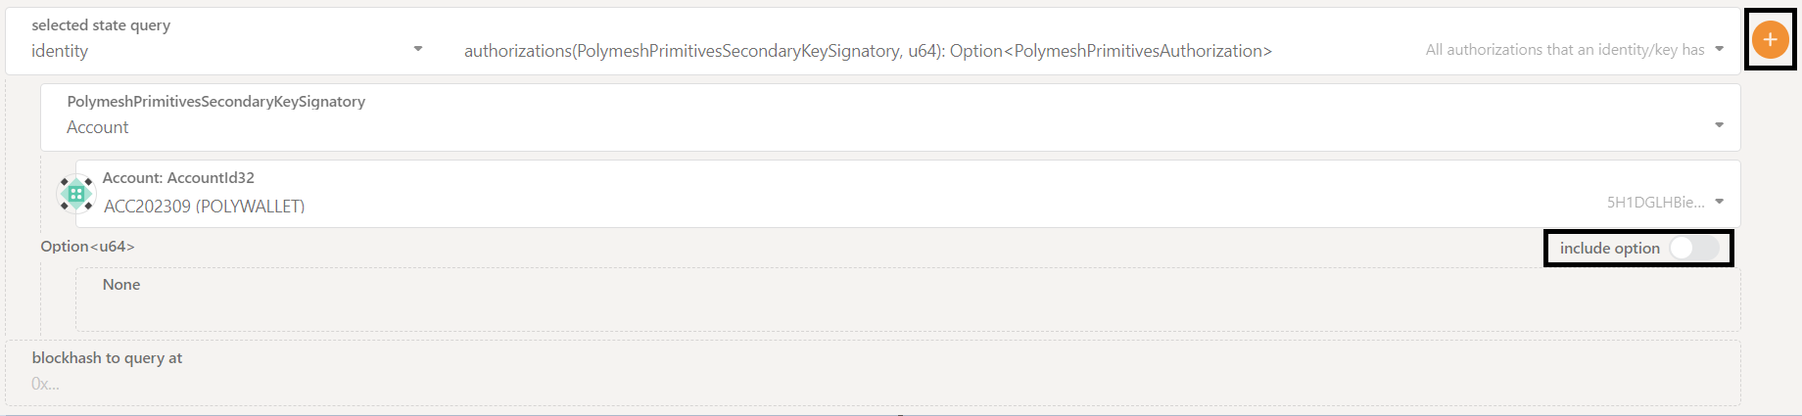
Task: Click the orange plus add query button
Action: pos(1770,40)
